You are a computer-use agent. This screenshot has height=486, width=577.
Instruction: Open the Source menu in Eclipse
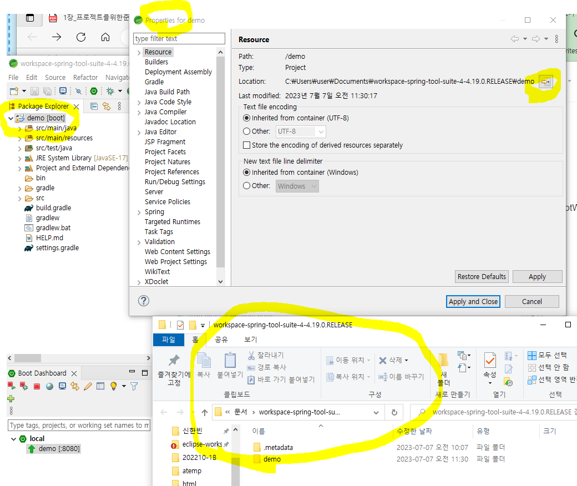click(x=55, y=77)
